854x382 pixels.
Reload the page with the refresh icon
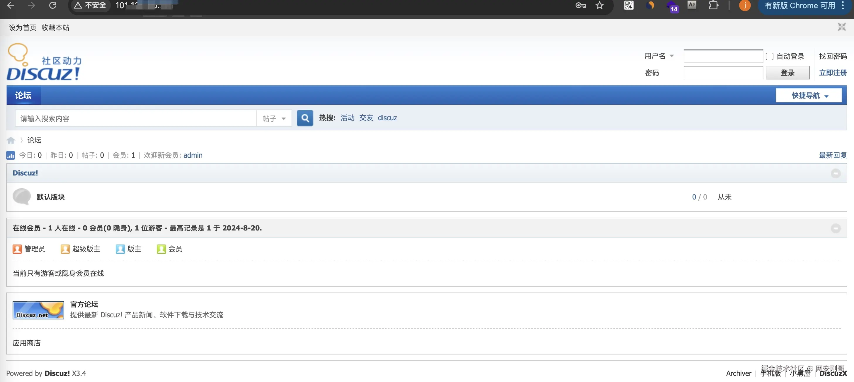(53, 5)
